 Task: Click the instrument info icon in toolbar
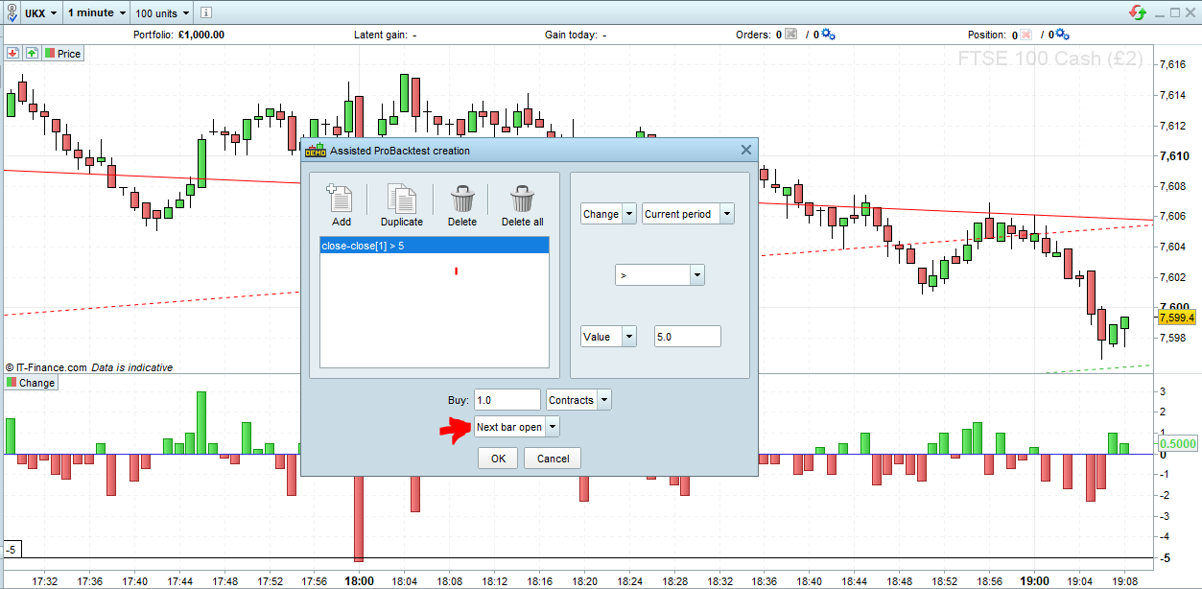tap(207, 12)
